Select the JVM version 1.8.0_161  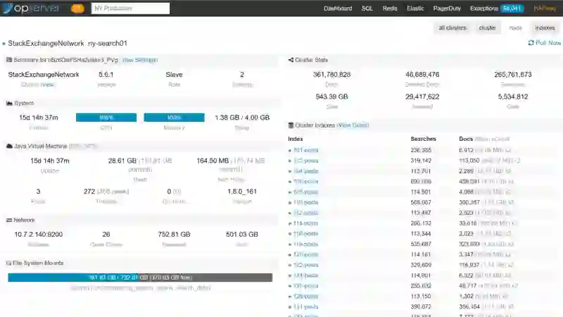[242, 191]
